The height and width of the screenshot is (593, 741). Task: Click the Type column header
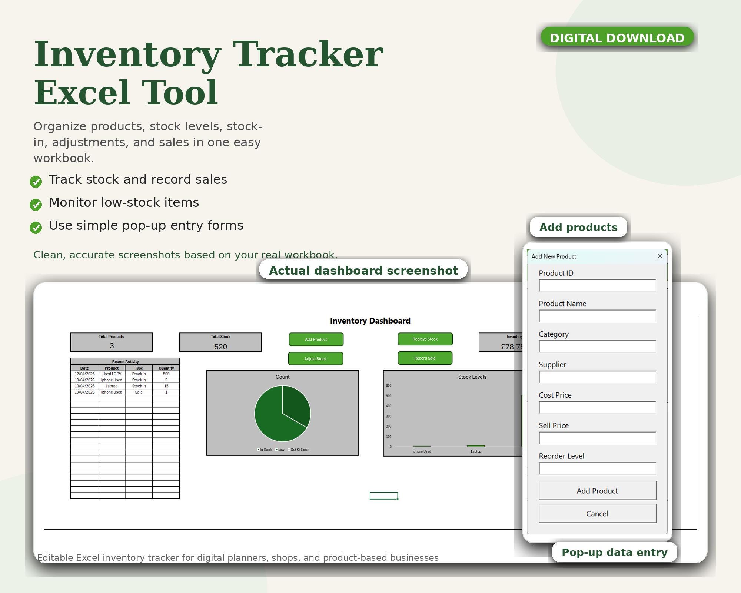[x=139, y=368]
